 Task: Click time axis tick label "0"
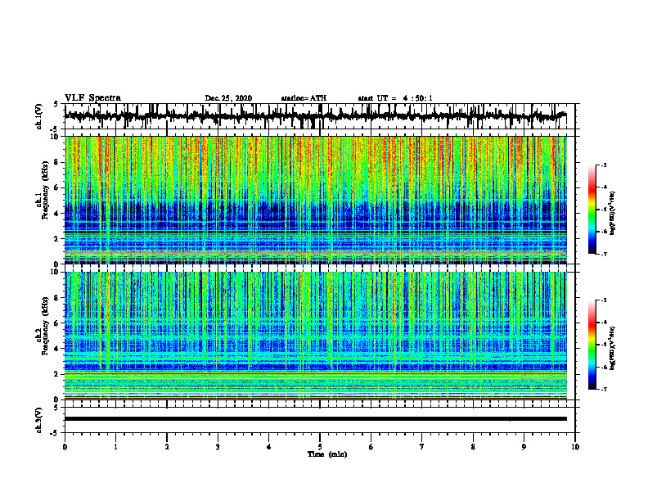(x=65, y=447)
